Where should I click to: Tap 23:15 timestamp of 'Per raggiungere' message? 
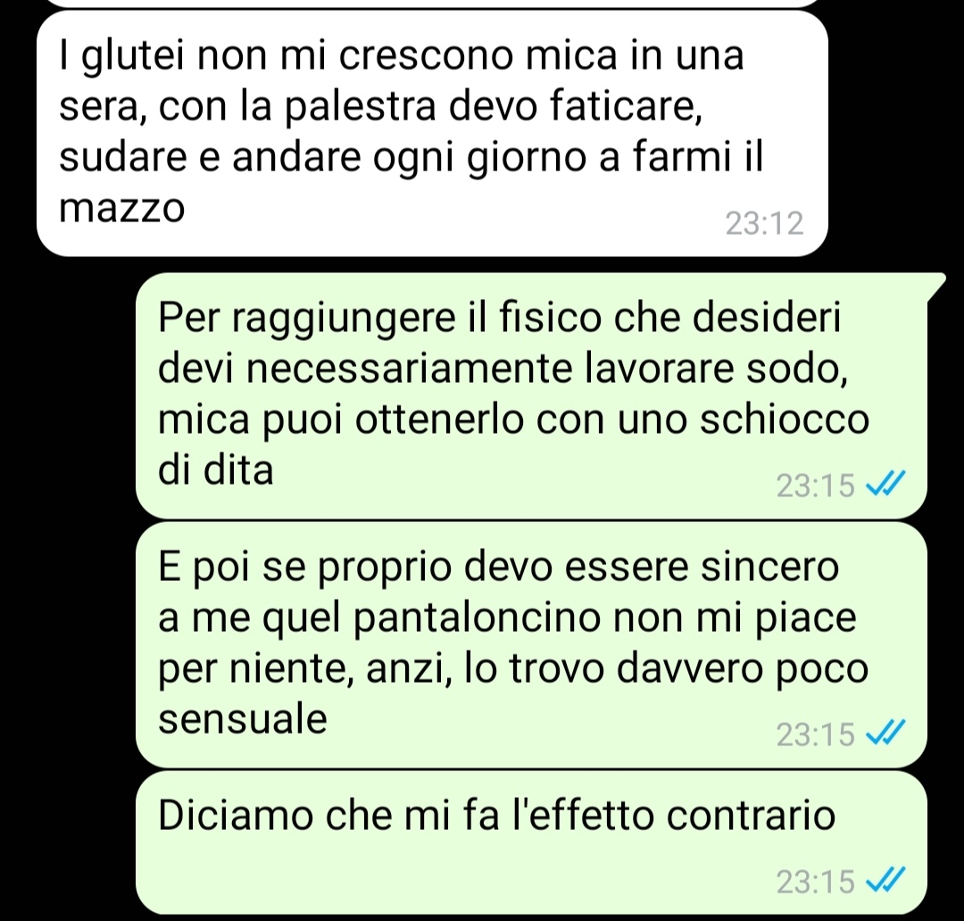[x=815, y=485]
